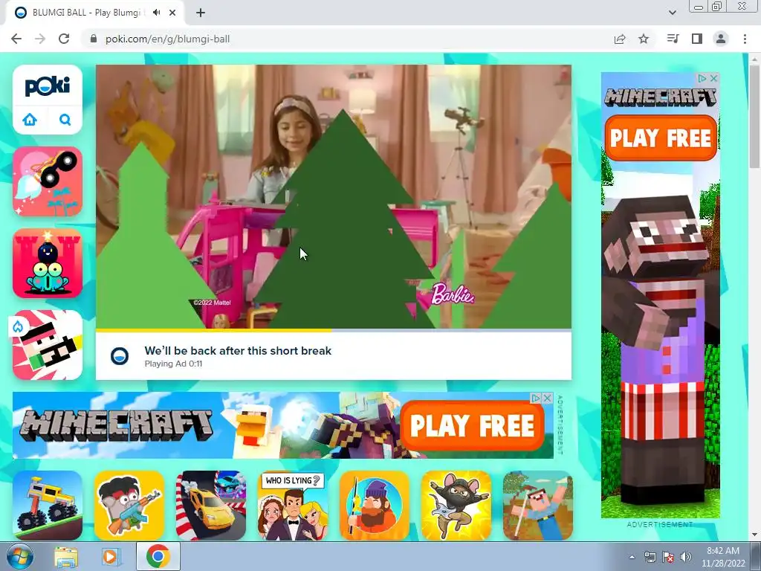The width and height of the screenshot is (761, 571).
Task: Click the Poki logo
Action: click(47, 86)
